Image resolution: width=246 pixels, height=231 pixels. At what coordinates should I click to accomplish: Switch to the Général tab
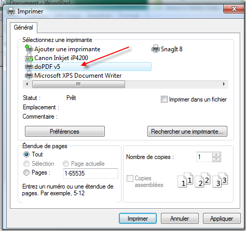(23, 27)
